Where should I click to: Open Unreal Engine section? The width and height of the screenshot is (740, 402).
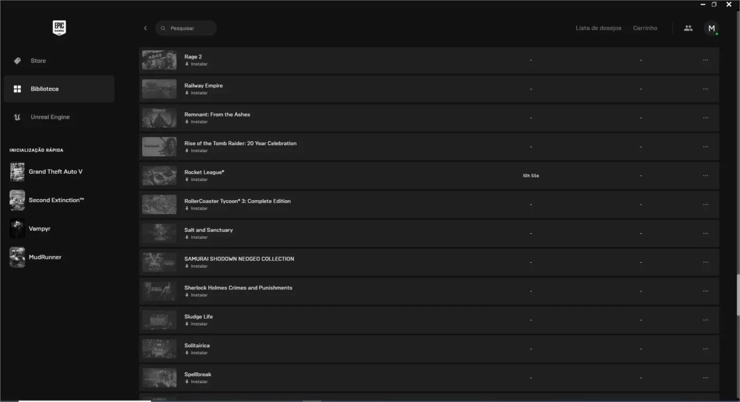point(59,117)
